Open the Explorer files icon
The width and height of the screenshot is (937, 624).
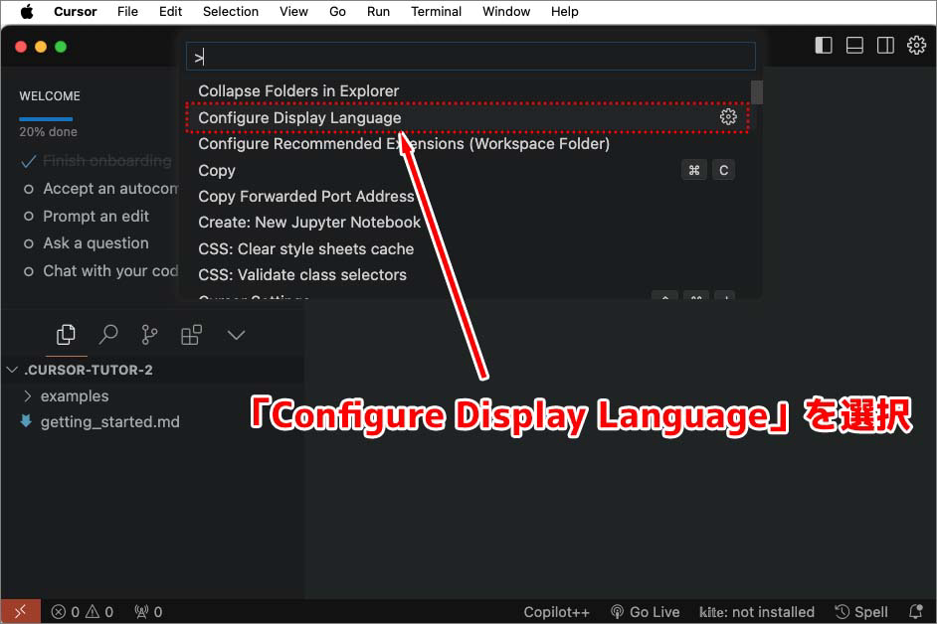[x=66, y=335]
